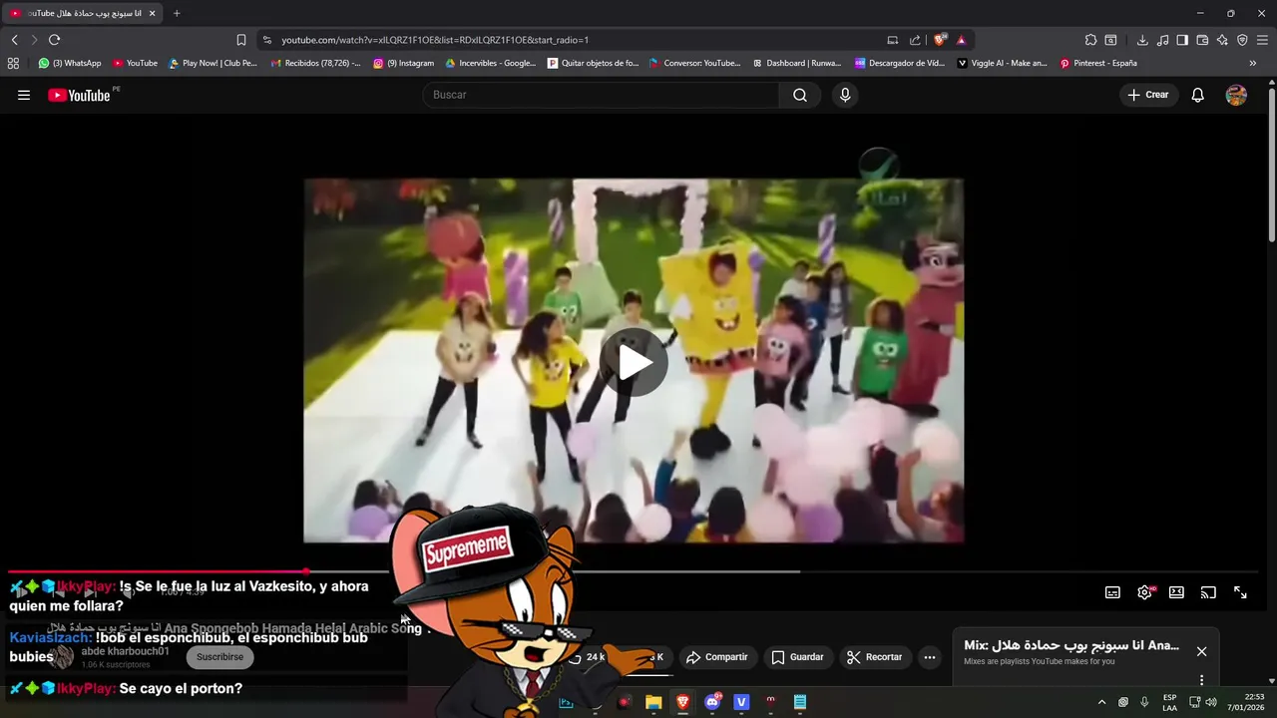Open the taskbar volume control

(x=1211, y=702)
